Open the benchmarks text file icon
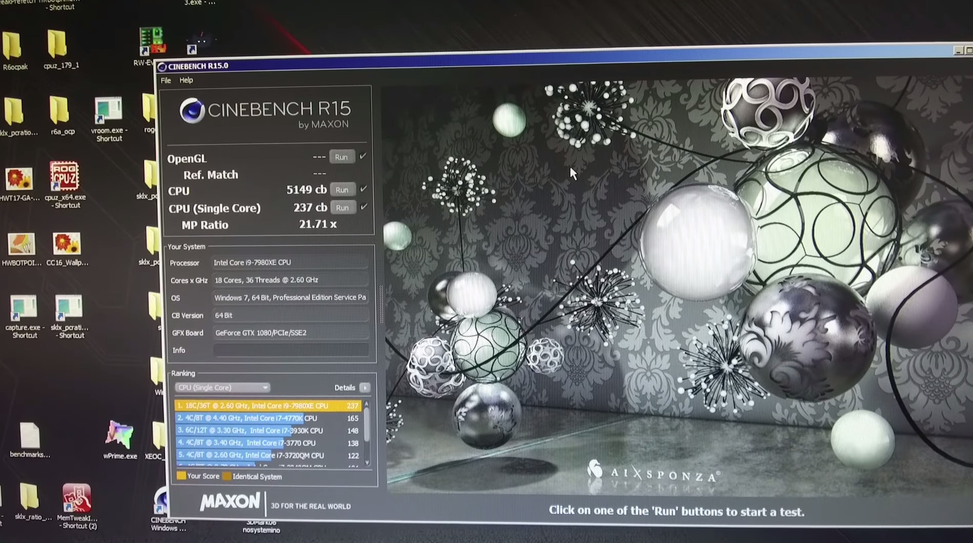The height and width of the screenshot is (543, 973). point(29,436)
